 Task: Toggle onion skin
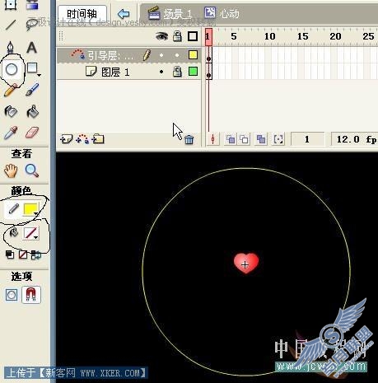pyautogui.click(x=231, y=139)
